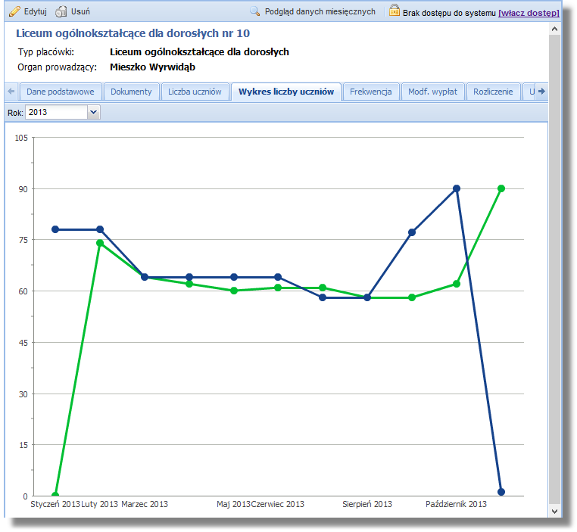Open the Modf. wypłat tab
Screen dimensions: 577x532
pos(432,92)
